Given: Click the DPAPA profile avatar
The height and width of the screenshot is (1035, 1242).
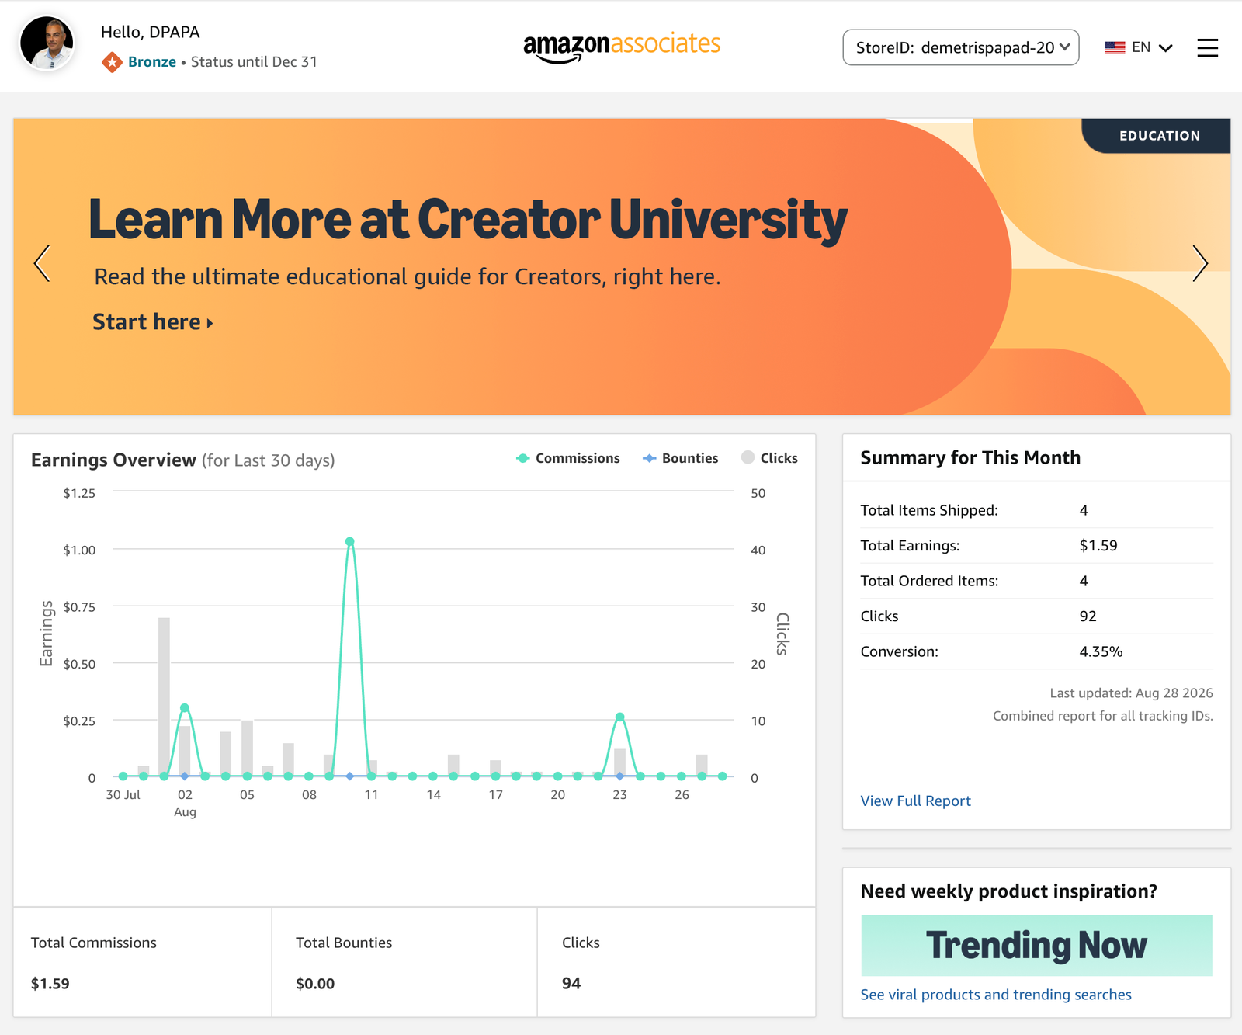Looking at the screenshot, I should point(47,43).
